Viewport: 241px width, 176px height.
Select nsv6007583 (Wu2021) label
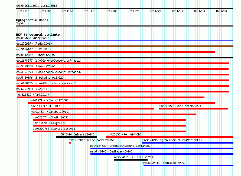(32, 89)
